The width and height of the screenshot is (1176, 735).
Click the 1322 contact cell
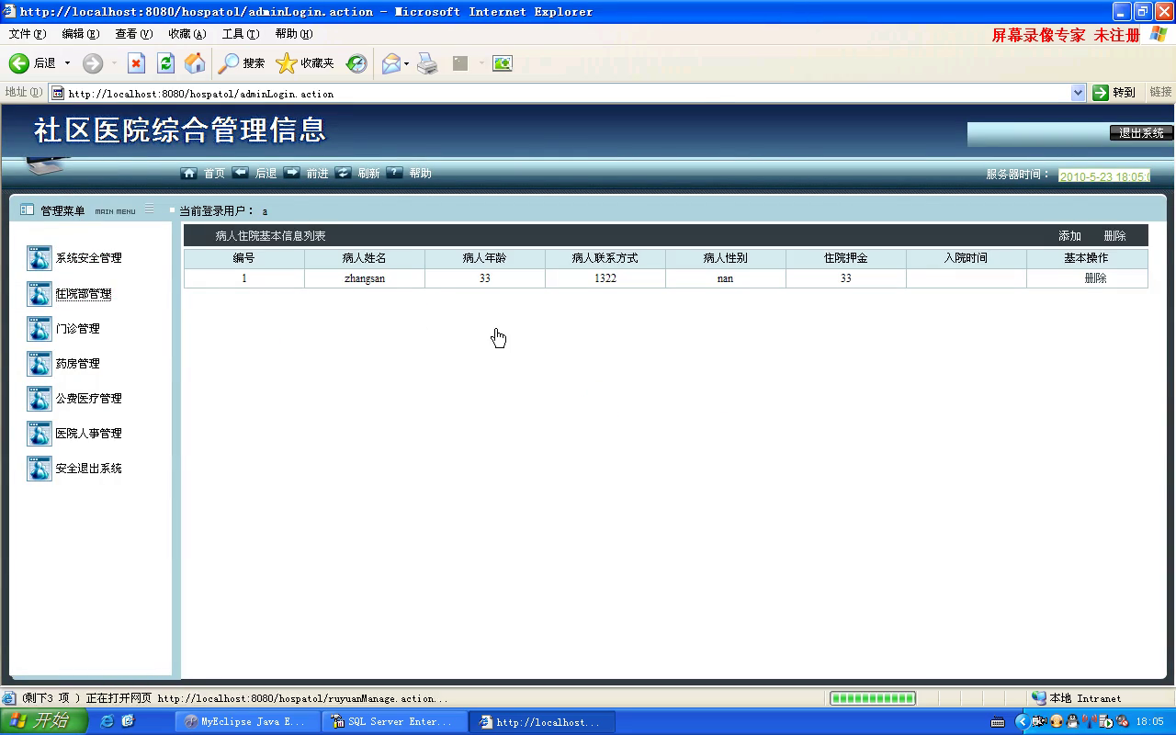pyautogui.click(x=605, y=278)
